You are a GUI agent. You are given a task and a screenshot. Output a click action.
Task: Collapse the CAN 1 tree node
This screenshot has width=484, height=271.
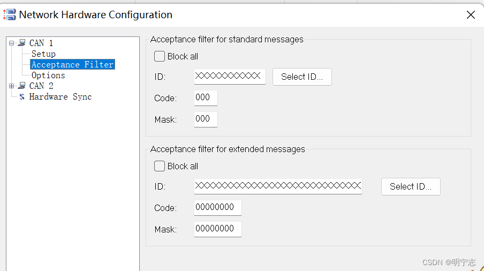(12, 43)
